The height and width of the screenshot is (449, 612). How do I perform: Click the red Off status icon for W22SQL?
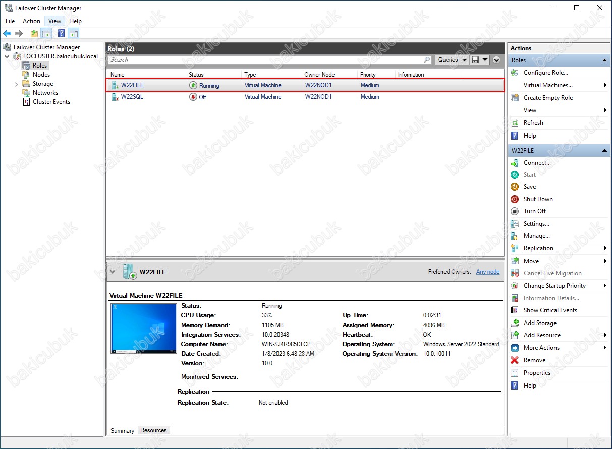point(193,97)
